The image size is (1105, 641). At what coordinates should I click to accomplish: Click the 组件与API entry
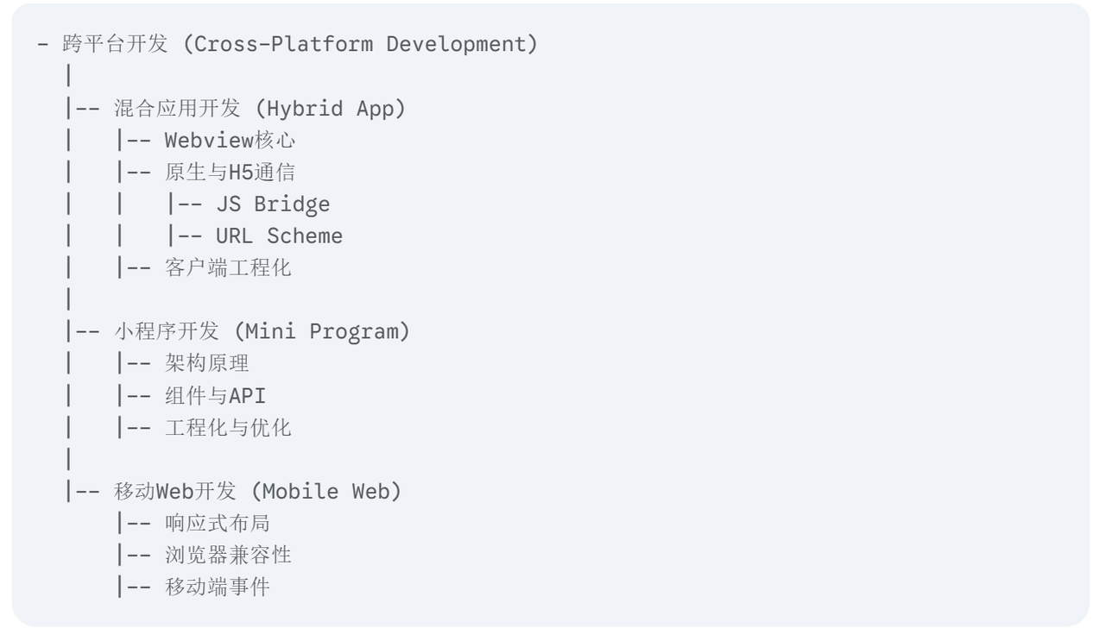coord(216,396)
